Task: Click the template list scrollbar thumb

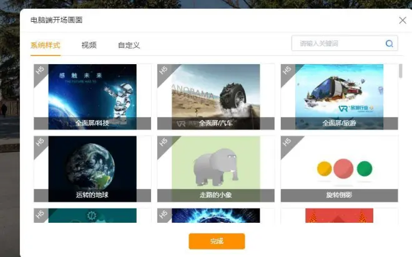Action: tap(401, 71)
